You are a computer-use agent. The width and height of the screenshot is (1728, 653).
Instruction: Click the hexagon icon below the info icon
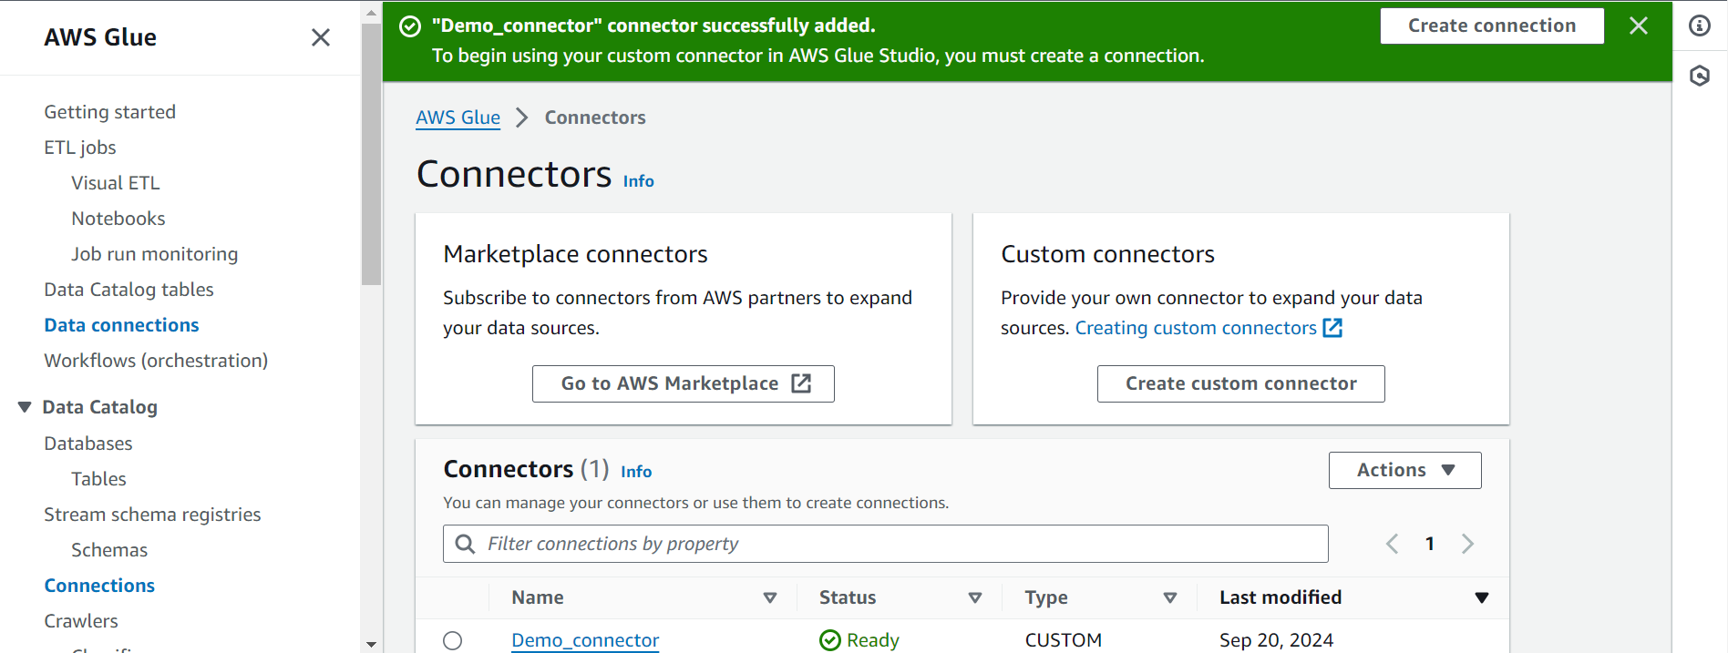[x=1700, y=76]
